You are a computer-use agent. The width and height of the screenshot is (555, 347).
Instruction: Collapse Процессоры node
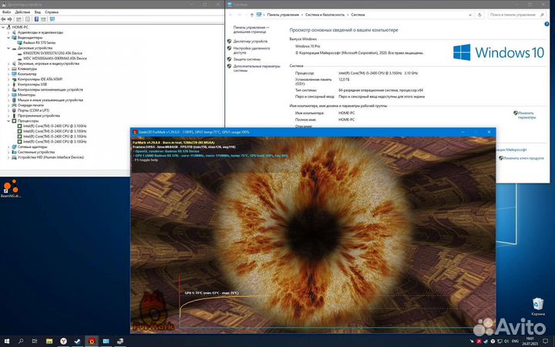(8, 121)
